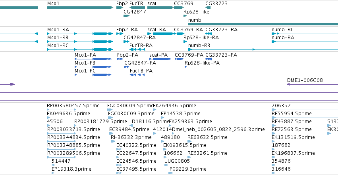The image size is (338, 175).
Task: Click the IP09229.3prime EST
Action: (187, 169)
